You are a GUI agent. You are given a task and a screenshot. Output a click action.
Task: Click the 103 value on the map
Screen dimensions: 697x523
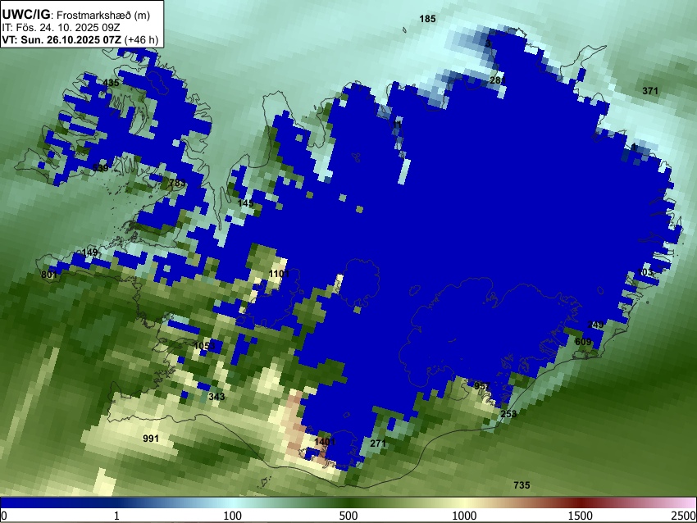click(x=645, y=272)
